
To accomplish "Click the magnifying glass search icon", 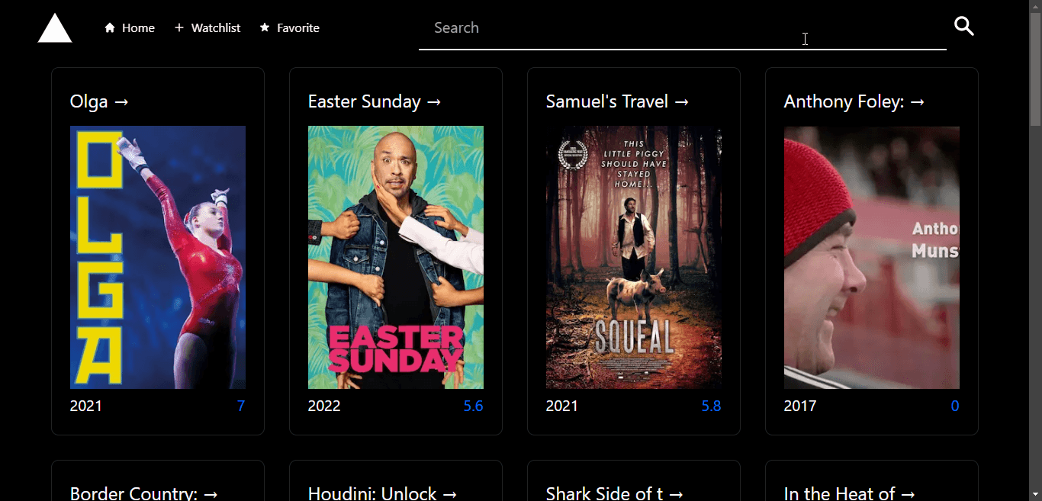I will [x=963, y=27].
